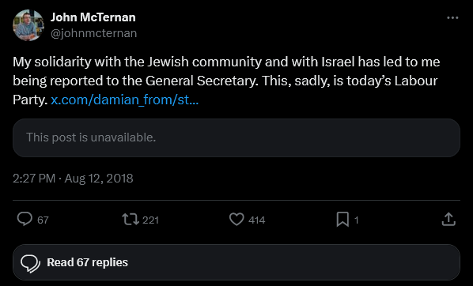Like the post with the heart icon
This screenshot has height=286, width=473.
pyautogui.click(x=236, y=219)
